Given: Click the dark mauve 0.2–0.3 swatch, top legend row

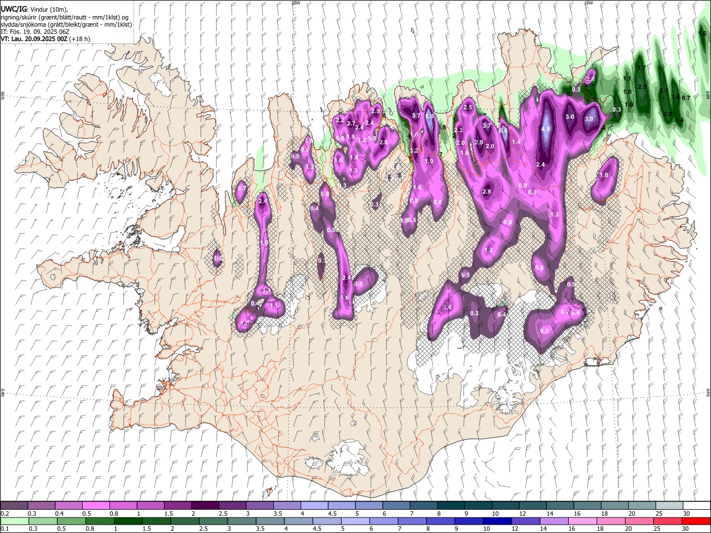Looking at the screenshot, I should (14, 505).
